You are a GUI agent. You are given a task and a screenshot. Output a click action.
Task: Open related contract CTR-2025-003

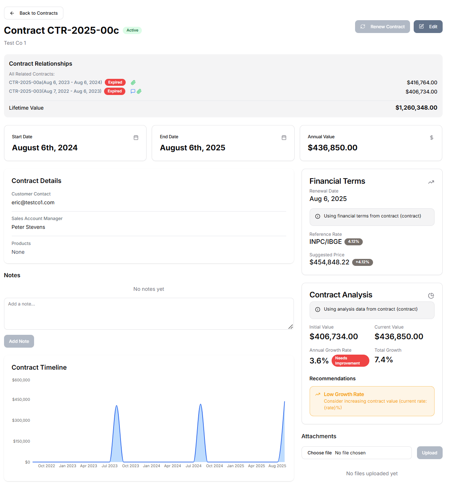(x=55, y=91)
